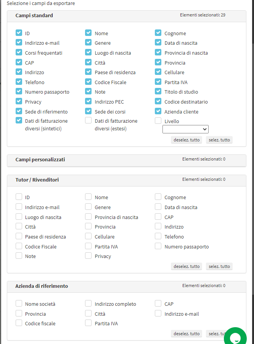Check Cellulare in Tutor / Rivenditori
This screenshot has height=344, width=254.
click(x=88, y=236)
